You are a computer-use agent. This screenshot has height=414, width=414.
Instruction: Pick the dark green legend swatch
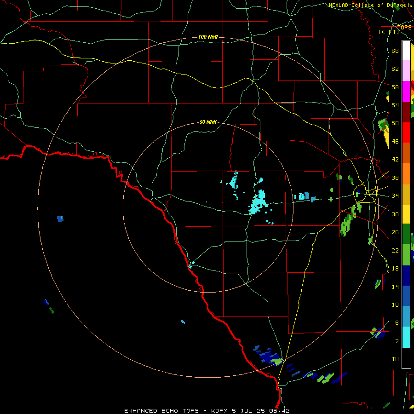406,234
